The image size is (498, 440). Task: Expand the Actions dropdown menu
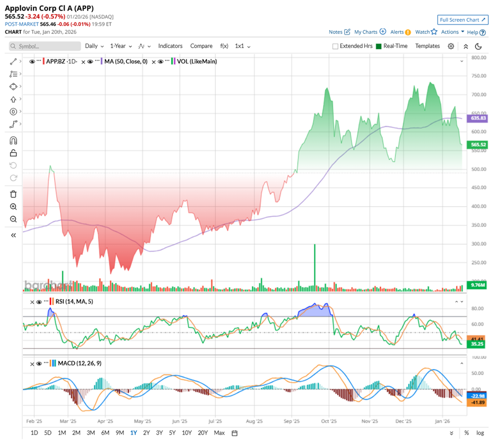point(453,32)
